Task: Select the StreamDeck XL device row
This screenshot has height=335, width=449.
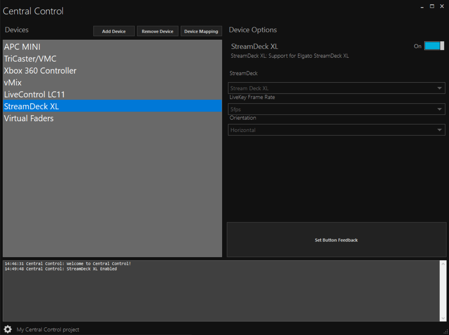Action: click(112, 106)
